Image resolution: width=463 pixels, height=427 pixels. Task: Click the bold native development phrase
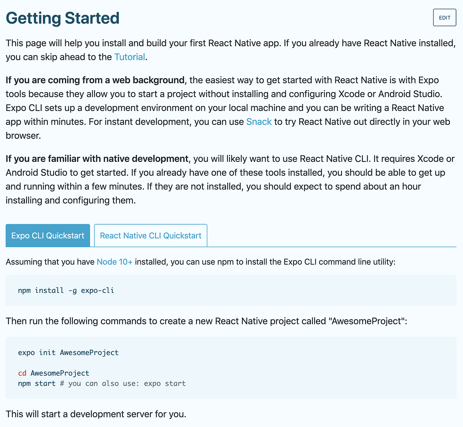pyautogui.click(x=147, y=158)
